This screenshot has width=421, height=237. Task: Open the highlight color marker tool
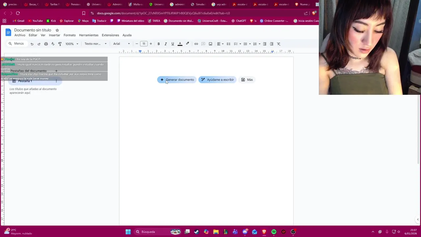tap(187, 44)
